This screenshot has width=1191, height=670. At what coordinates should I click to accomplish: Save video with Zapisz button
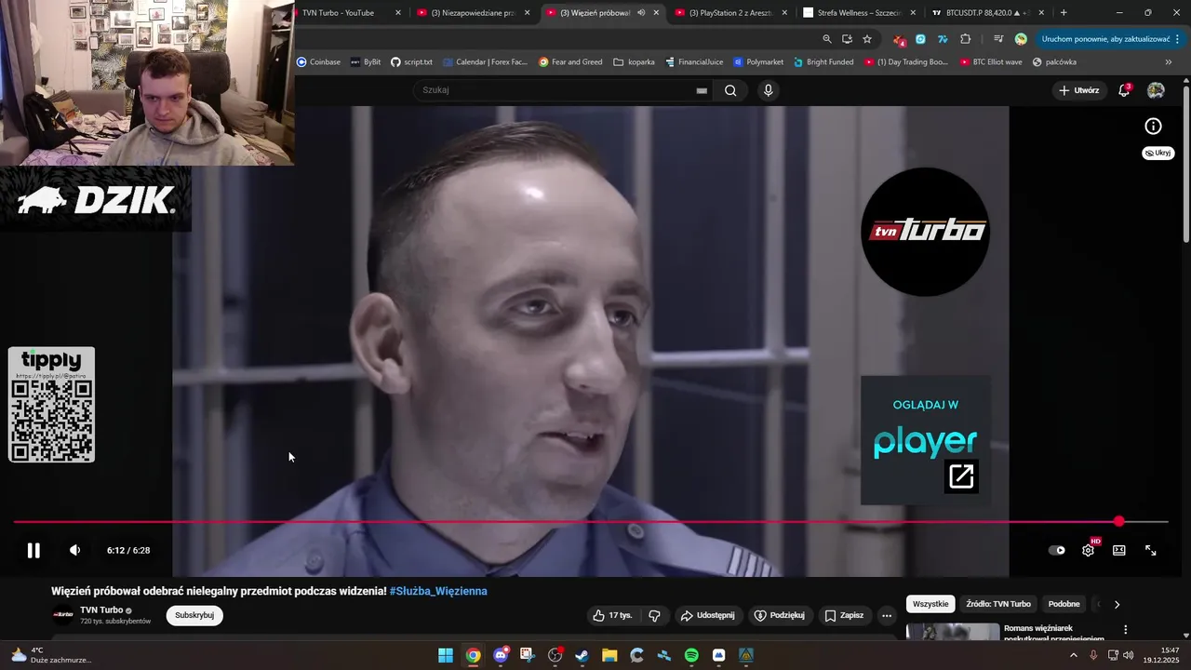coord(844,615)
